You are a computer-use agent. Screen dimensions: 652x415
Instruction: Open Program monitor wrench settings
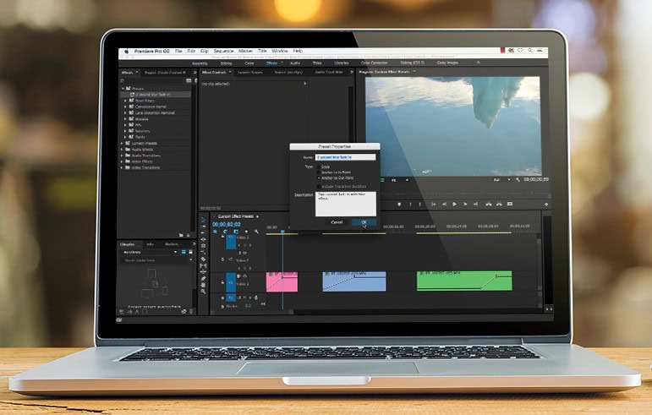click(x=518, y=180)
